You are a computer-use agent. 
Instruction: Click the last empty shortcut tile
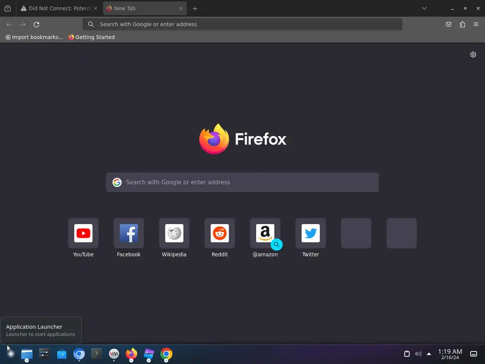(x=402, y=233)
